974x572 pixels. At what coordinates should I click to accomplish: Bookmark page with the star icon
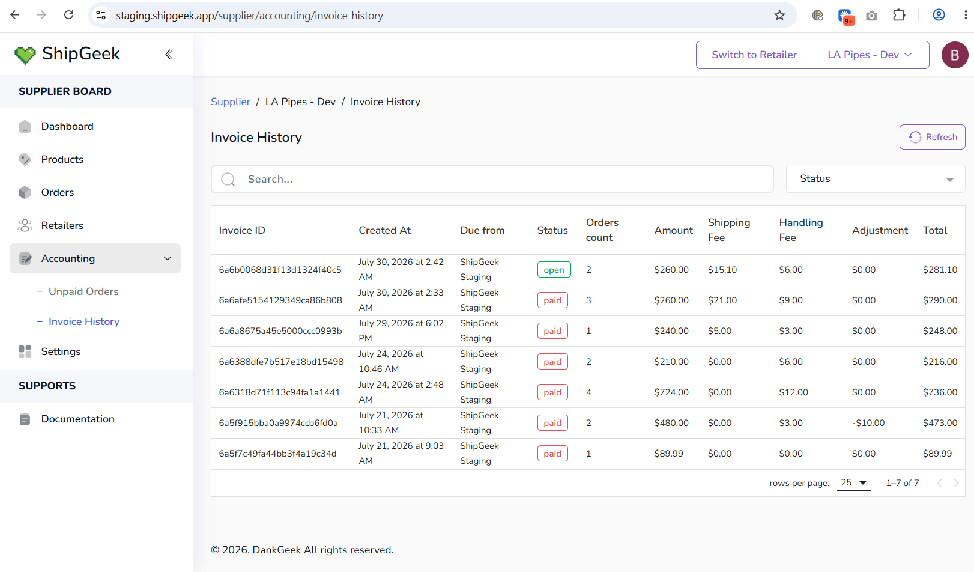pos(779,15)
